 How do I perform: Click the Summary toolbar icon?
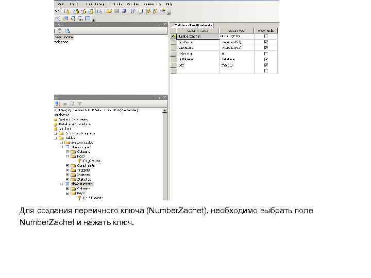tap(141, 11)
